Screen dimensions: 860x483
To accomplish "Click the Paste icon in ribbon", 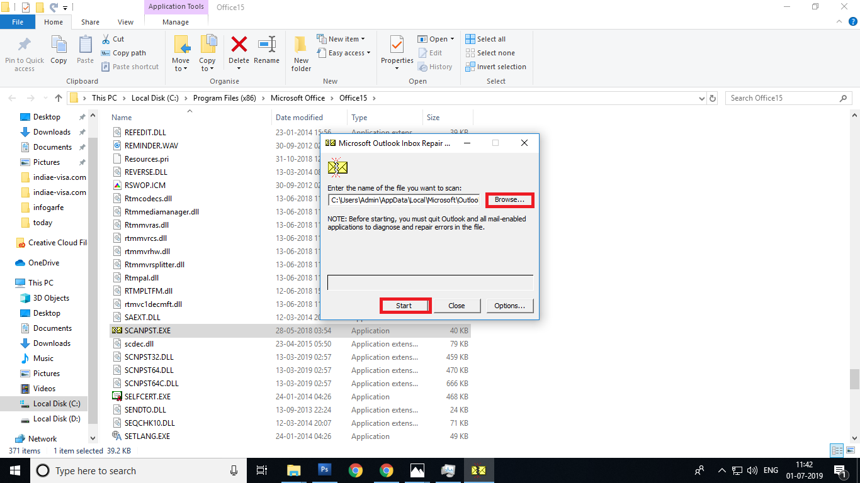I will (85, 45).
